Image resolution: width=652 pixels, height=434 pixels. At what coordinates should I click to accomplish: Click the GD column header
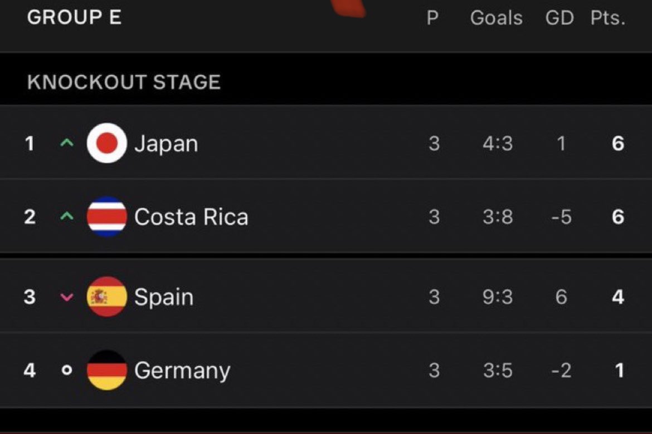559,18
